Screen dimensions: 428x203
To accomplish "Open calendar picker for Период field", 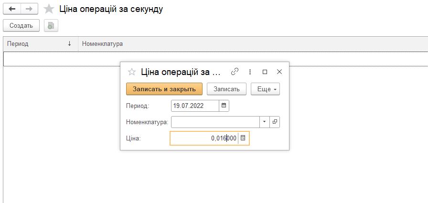I will 224,106.
